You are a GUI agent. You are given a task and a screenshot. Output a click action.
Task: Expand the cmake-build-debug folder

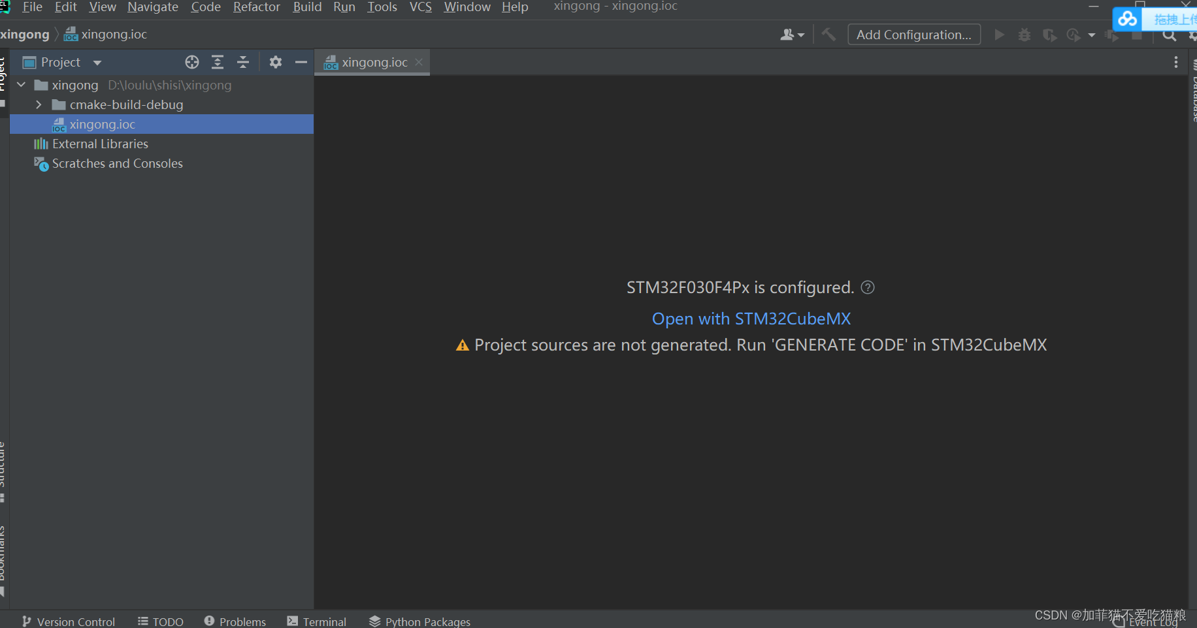click(39, 104)
